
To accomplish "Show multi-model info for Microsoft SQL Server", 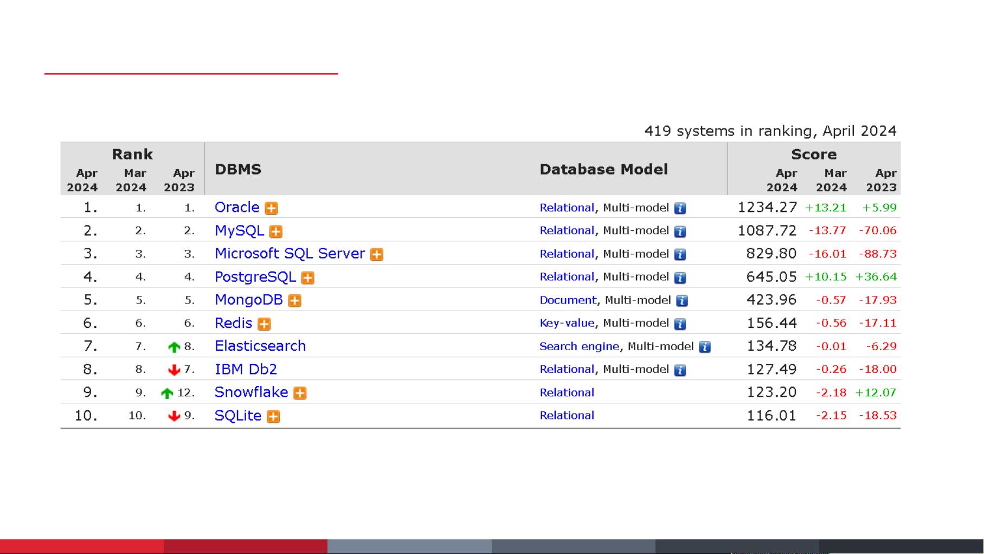I will point(680,254).
